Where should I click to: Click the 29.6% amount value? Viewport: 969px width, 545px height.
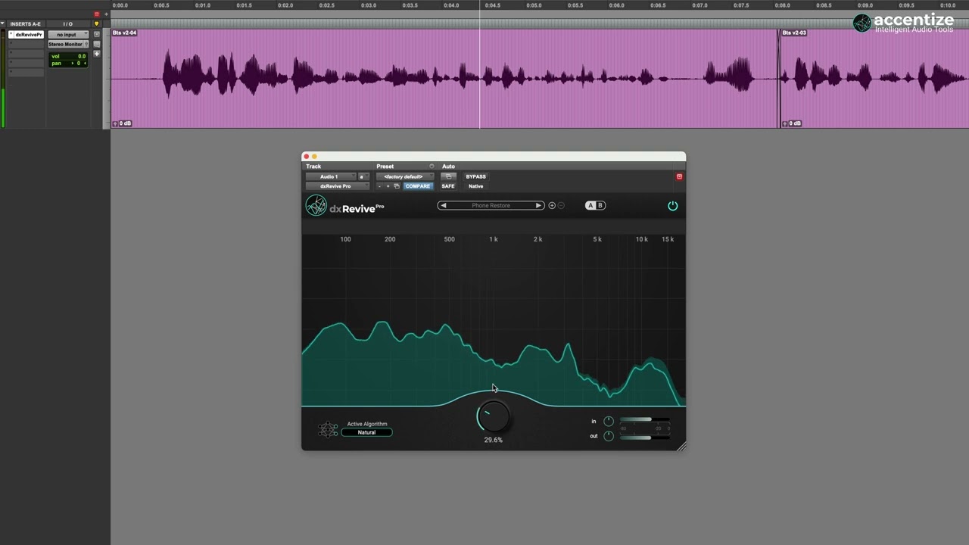click(493, 440)
